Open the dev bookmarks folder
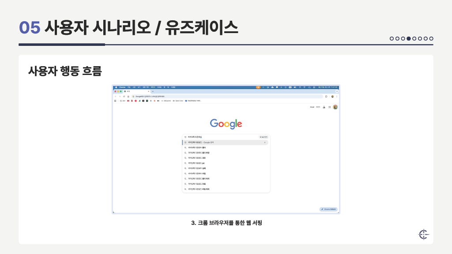 coord(122,101)
